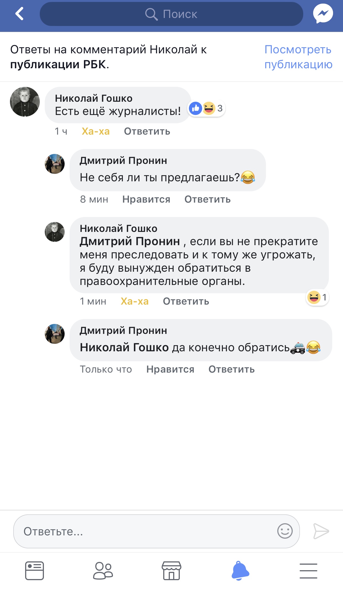Toggle Нравится on the Только что reply
This screenshot has height=589, width=343.
170,369
